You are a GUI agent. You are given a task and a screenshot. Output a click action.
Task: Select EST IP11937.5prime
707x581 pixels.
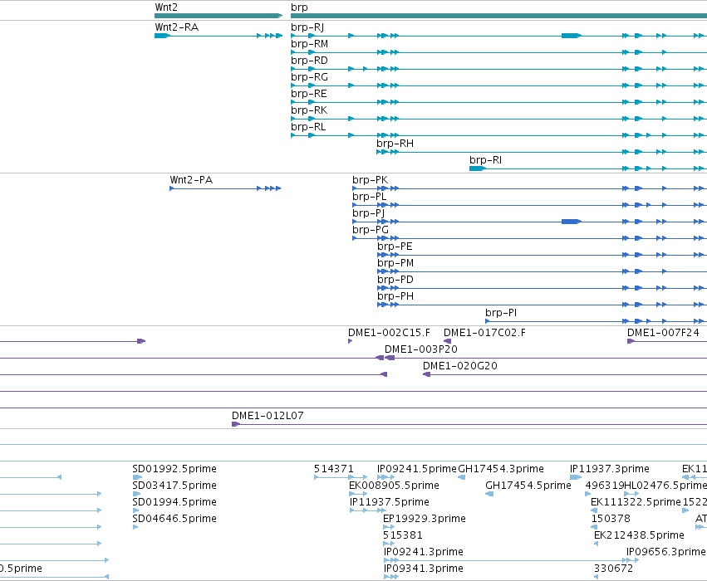pos(390,502)
